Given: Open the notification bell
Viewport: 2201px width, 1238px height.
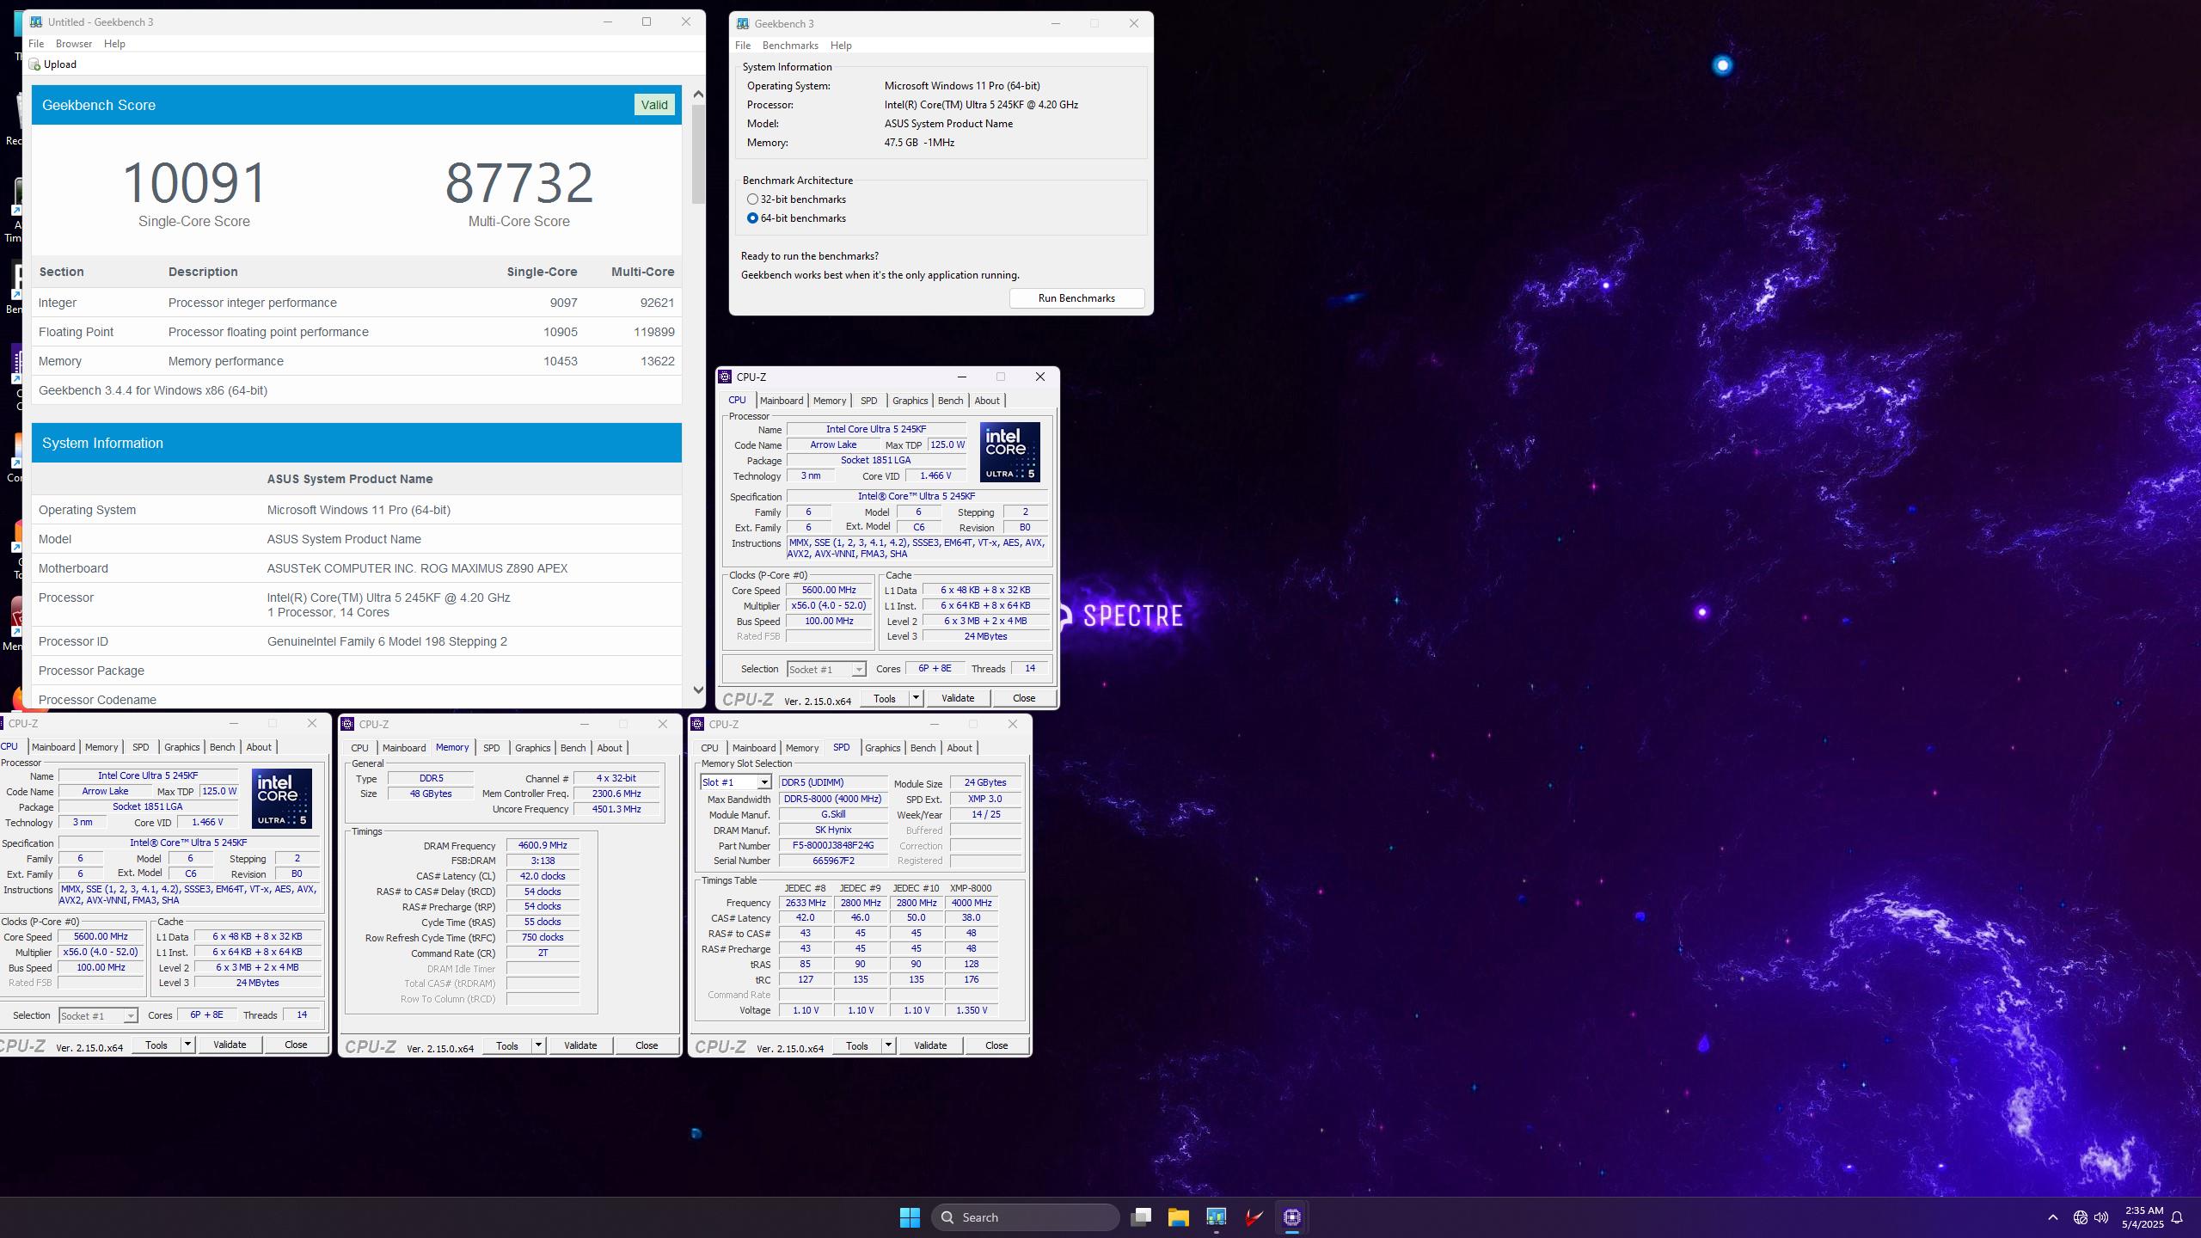Looking at the screenshot, I should [x=2178, y=1217].
